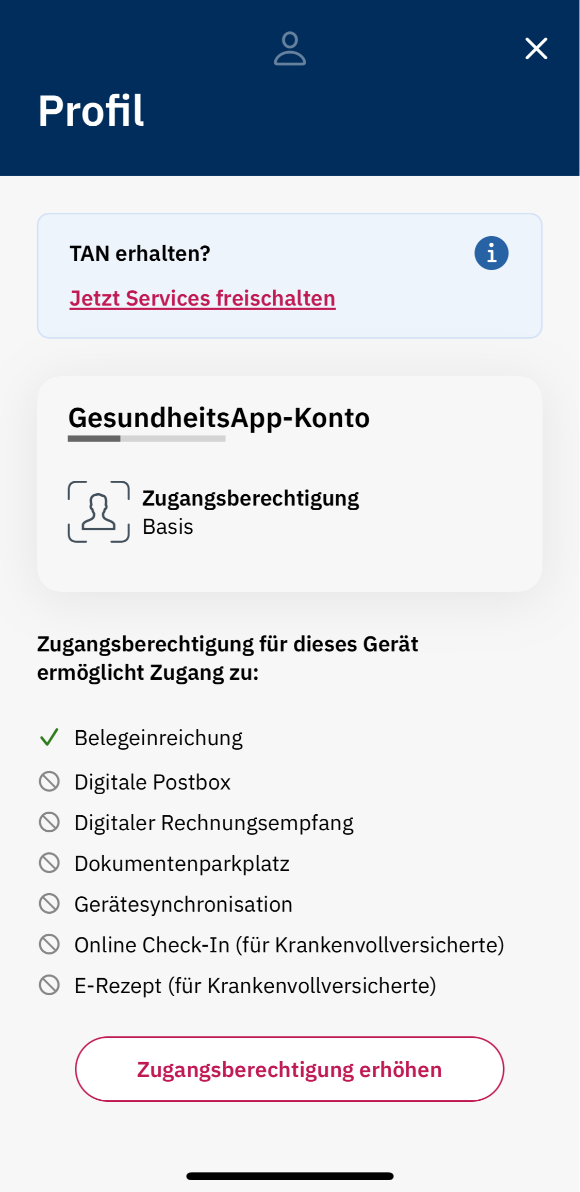Image resolution: width=580 pixels, height=1192 pixels.
Task: Tap blocked icon beside E-Rezept
Action: pyautogui.click(x=49, y=985)
